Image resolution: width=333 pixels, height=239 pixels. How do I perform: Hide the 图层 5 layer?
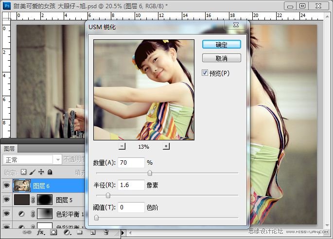[7, 200]
